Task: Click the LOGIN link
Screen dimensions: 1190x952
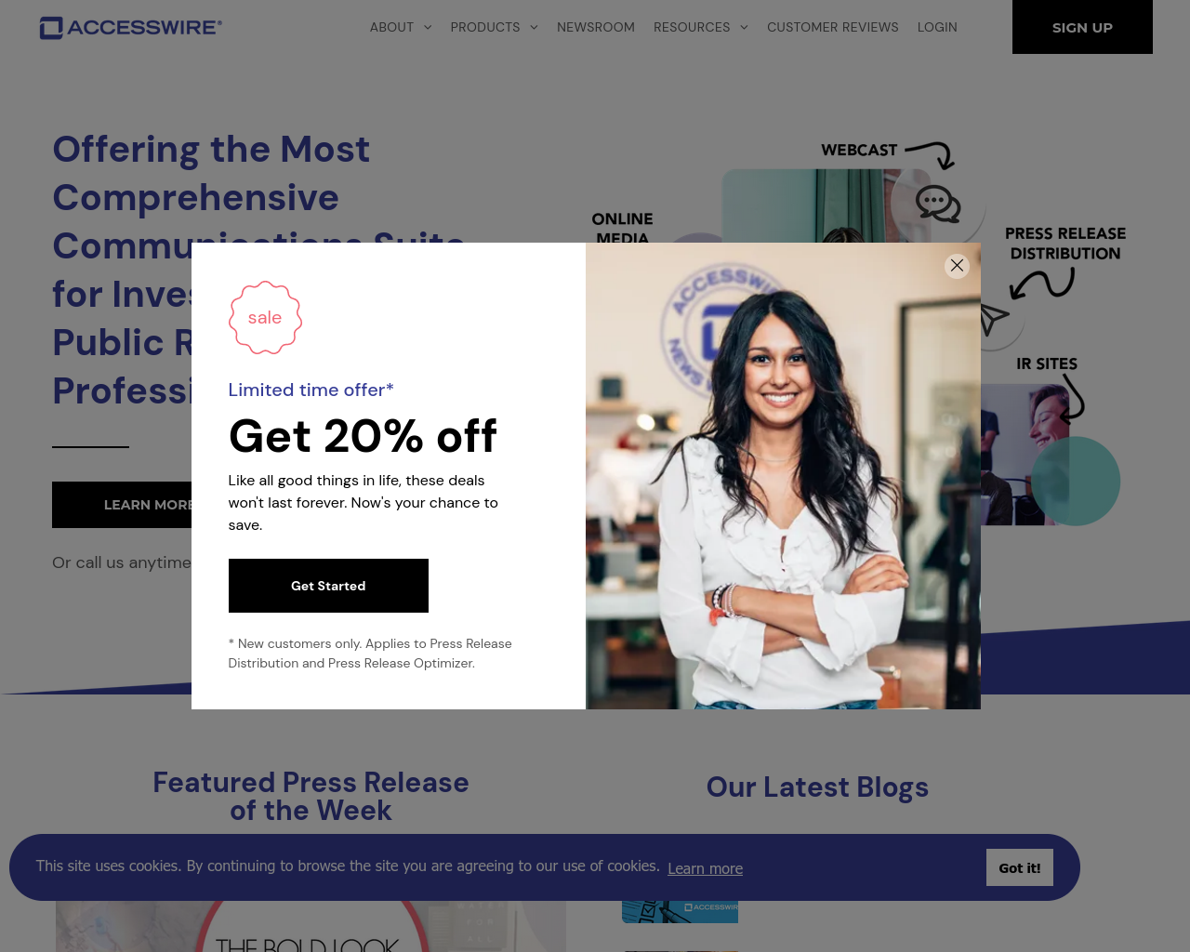Action: [x=937, y=27]
